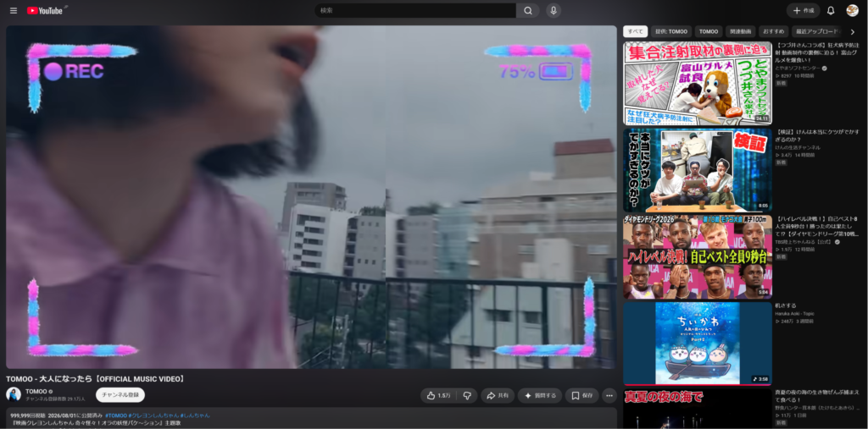The image size is (868, 429).
Task: Click the TOMOO - 大人になったら video title
Action: [x=96, y=379]
